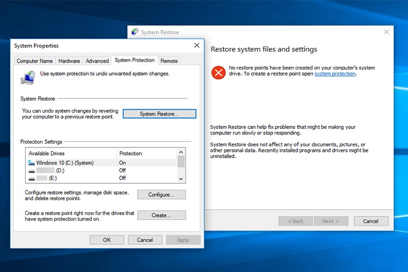The width and height of the screenshot is (408, 272).
Task: Click the Off value for drive E:
Action: (122, 178)
